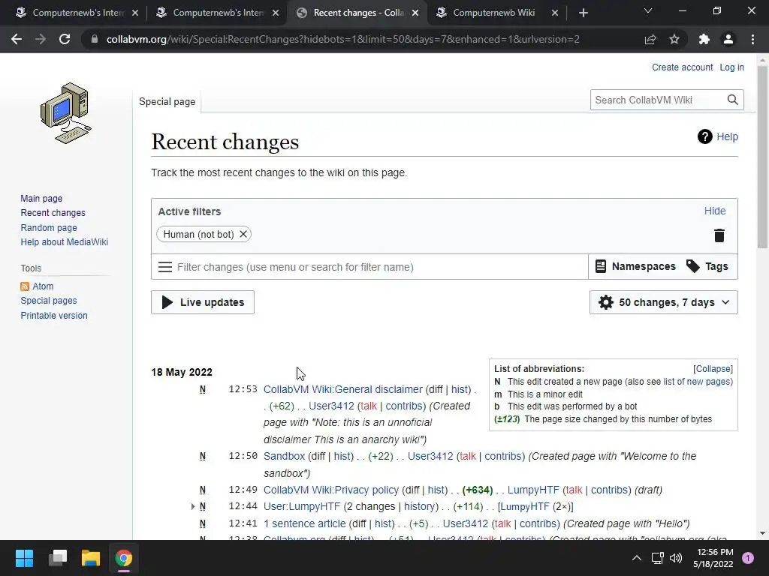The height and width of the screenshot is (576, 769).
Task: Open Main page sidebar link
Action: pos(41,198)
